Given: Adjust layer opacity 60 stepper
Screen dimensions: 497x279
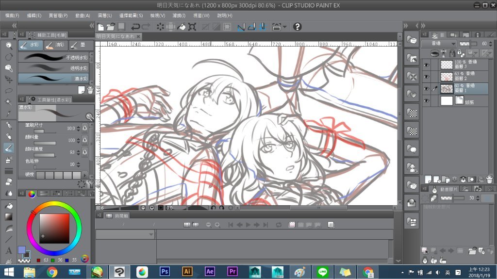Looking at the screenshot, I should pos(491,44).
